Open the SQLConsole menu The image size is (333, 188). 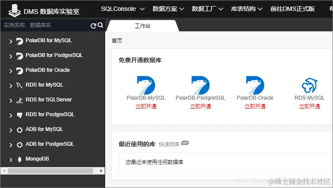(x=123, y=9)
